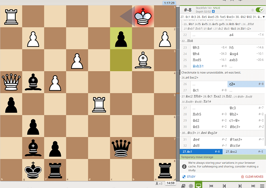The width and height of the screenshot is (266, 188).
Task: Open the faint engine settings gear
Action: tap(252, 10)
